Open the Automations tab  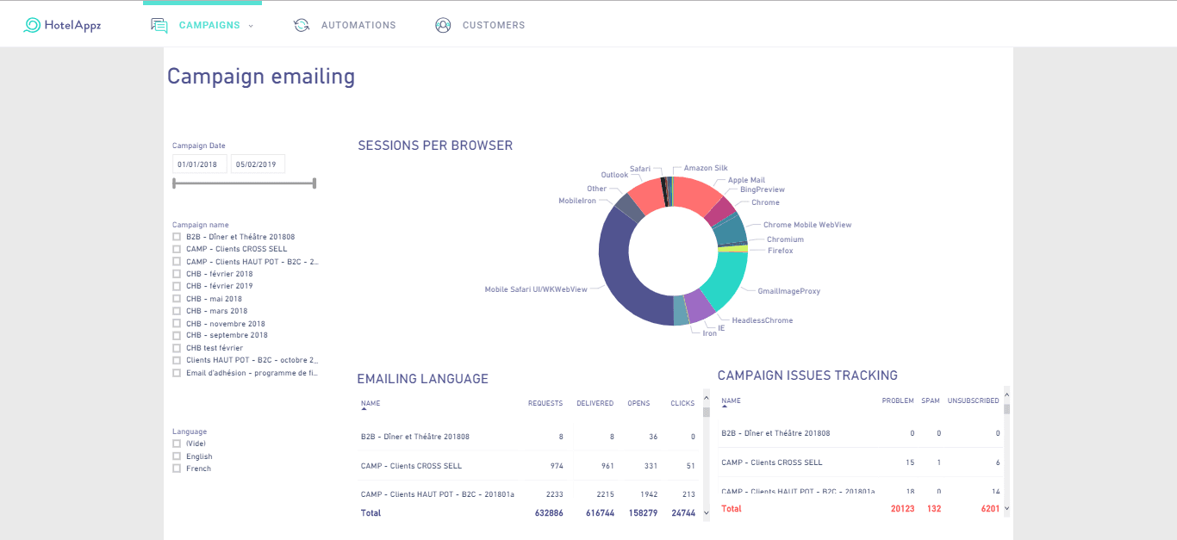click(x=358, y=25)
